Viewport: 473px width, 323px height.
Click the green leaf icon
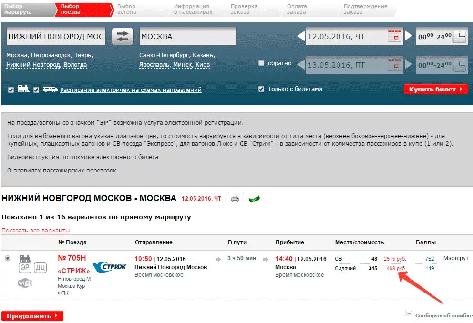pos(254,199)
